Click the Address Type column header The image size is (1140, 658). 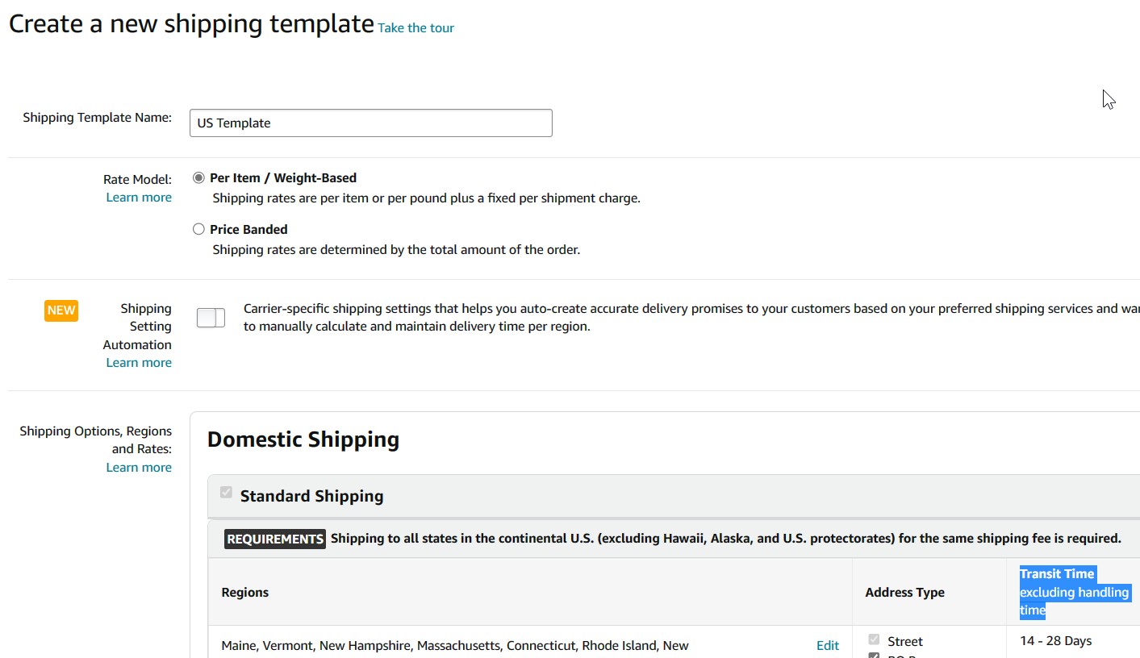[904, 593]
